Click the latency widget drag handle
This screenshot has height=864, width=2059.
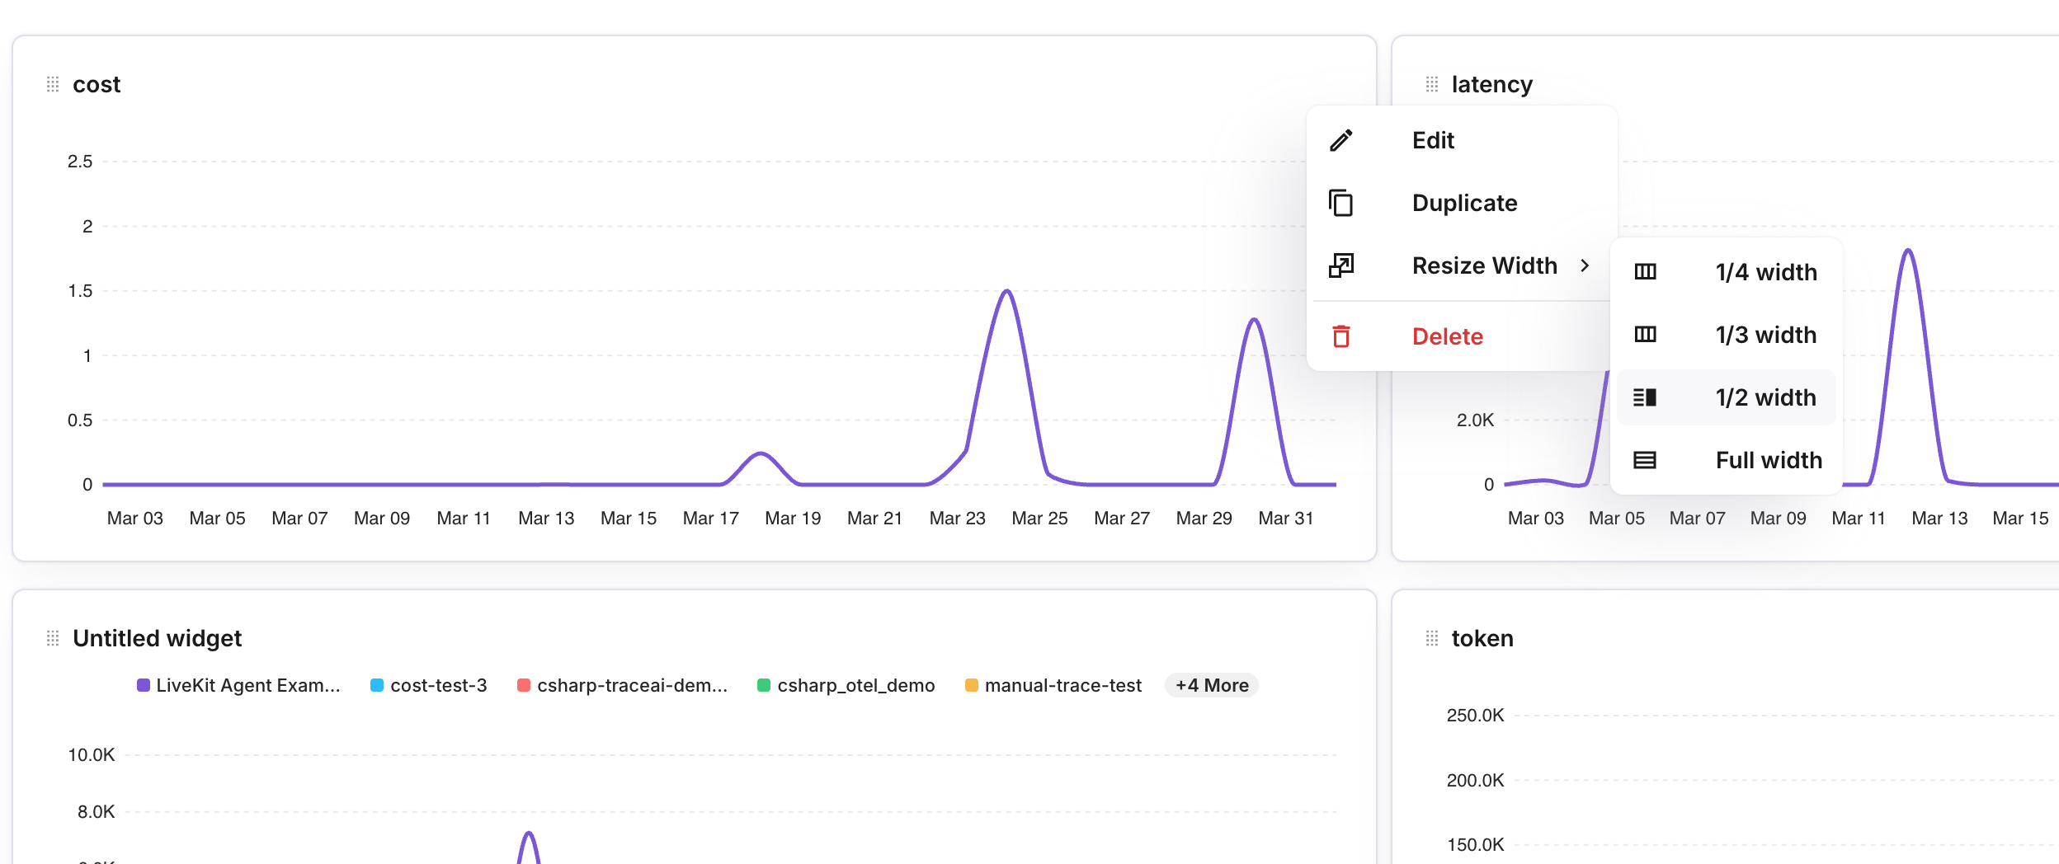[x=1432, y=84]
